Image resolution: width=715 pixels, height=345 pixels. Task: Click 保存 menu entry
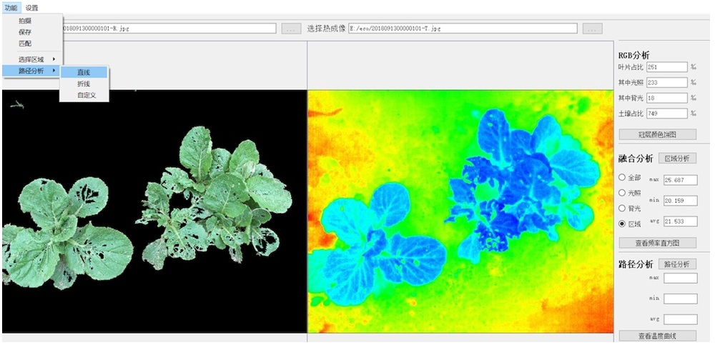[25, 32]
